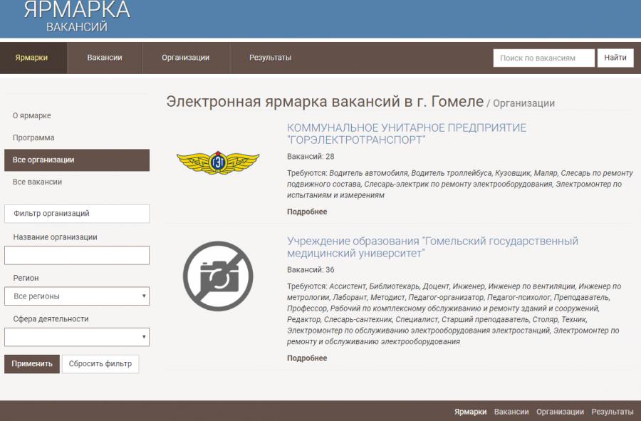Open the Регион dropdown showing Все регионы
The height and width of the screenshot is (421, 641).
[77, 296]
